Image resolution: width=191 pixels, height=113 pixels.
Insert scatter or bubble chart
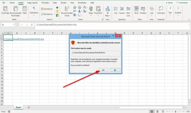click(x=80, y=15)
